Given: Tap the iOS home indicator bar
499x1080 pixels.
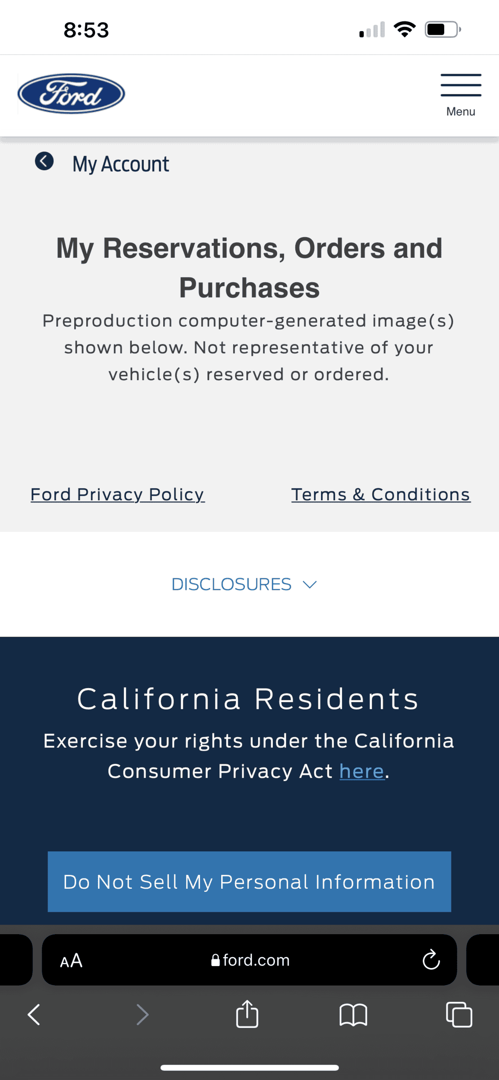Looking at the screenshot, I should pos(249,1067).
